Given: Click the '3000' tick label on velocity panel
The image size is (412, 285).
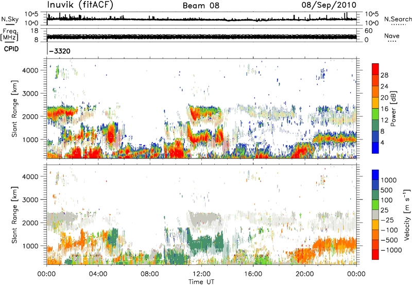Looking at the screenshot, I should tap(30, 200).
